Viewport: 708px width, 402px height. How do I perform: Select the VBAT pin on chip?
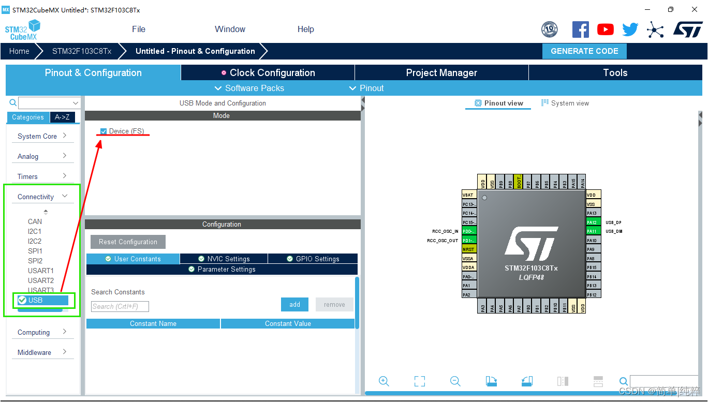(x=469, y=195)
